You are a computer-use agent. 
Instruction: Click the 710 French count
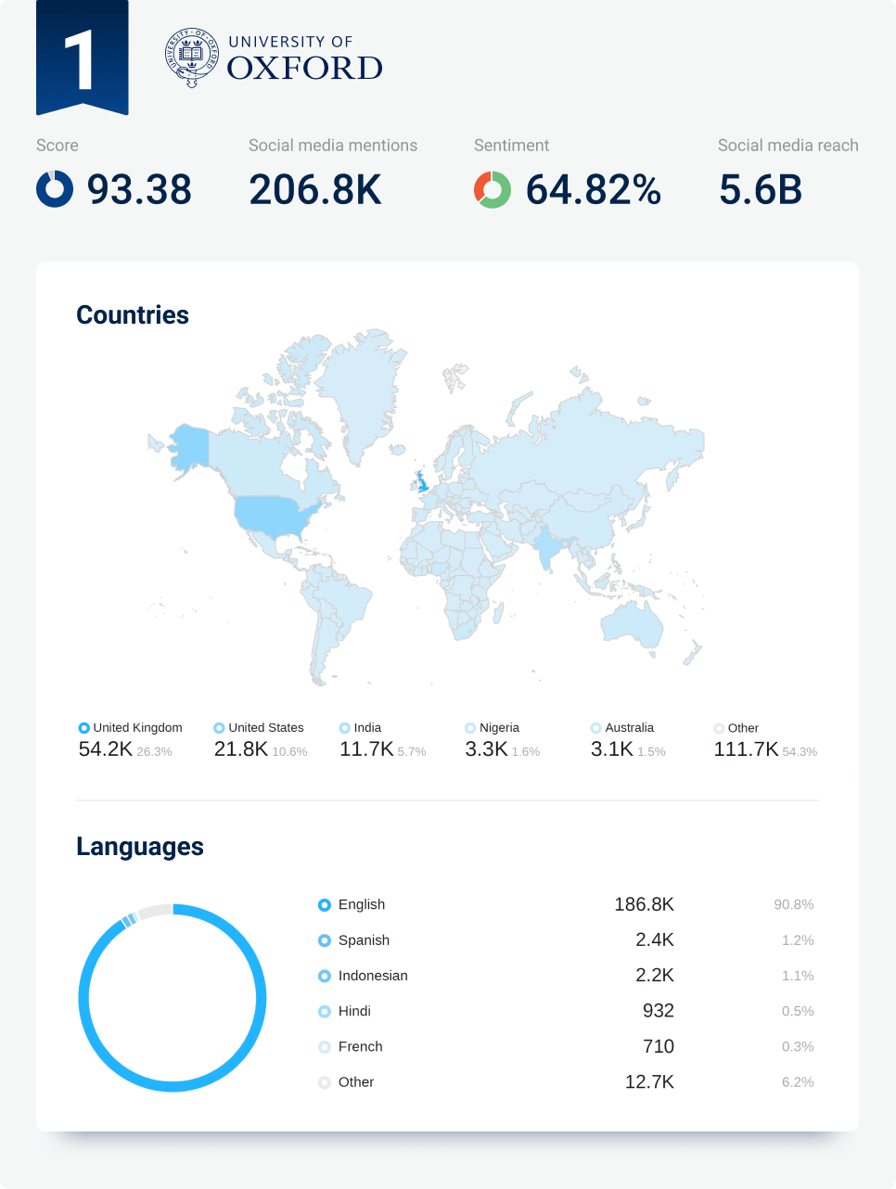(x=659, y=1047)
